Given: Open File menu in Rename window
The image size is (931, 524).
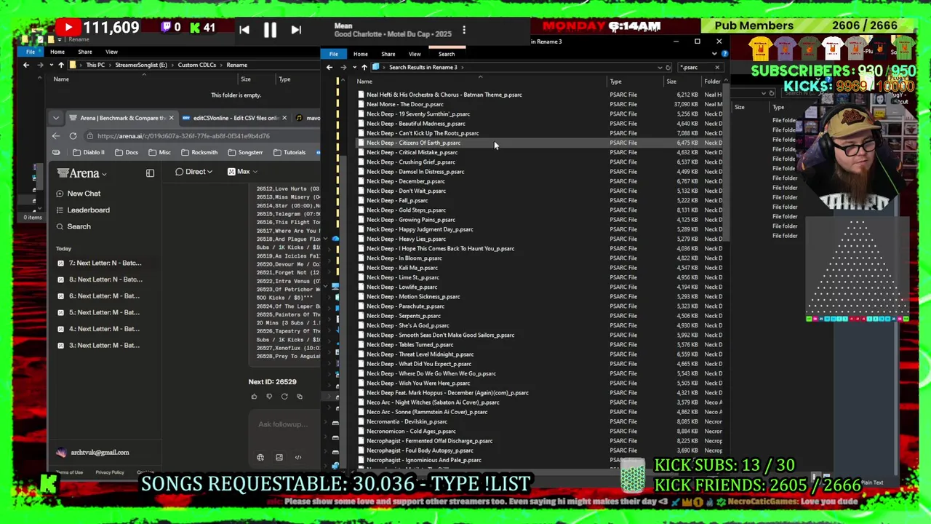Looking at the screenshot, I should [31, 52].
